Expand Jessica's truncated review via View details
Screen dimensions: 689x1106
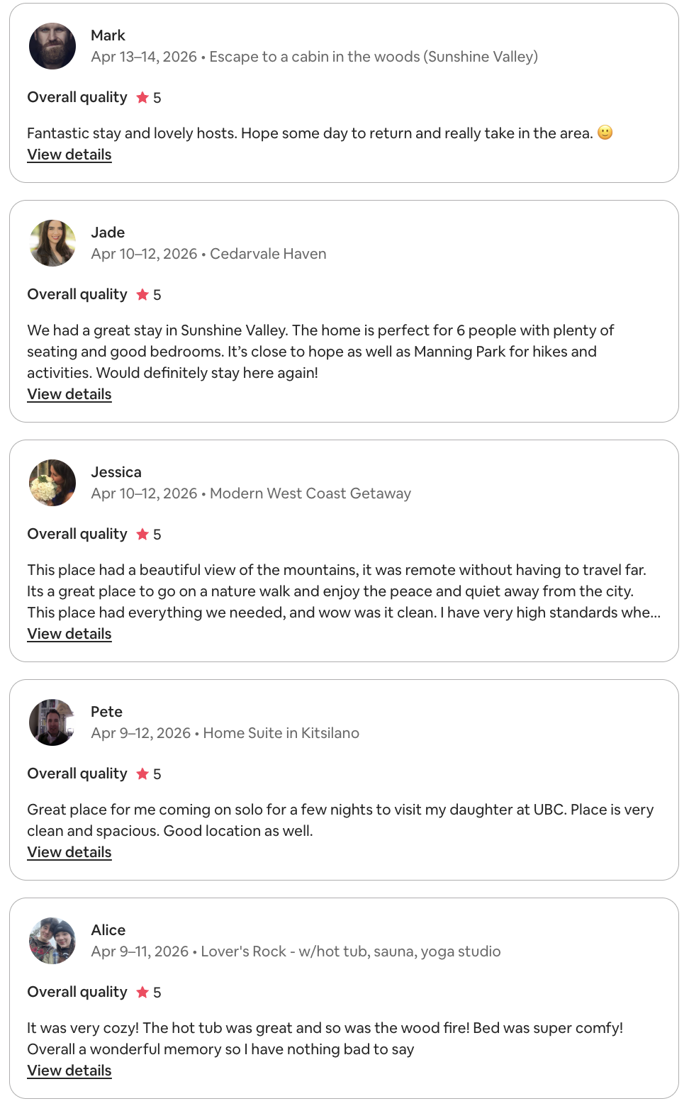tap(69, 634)
